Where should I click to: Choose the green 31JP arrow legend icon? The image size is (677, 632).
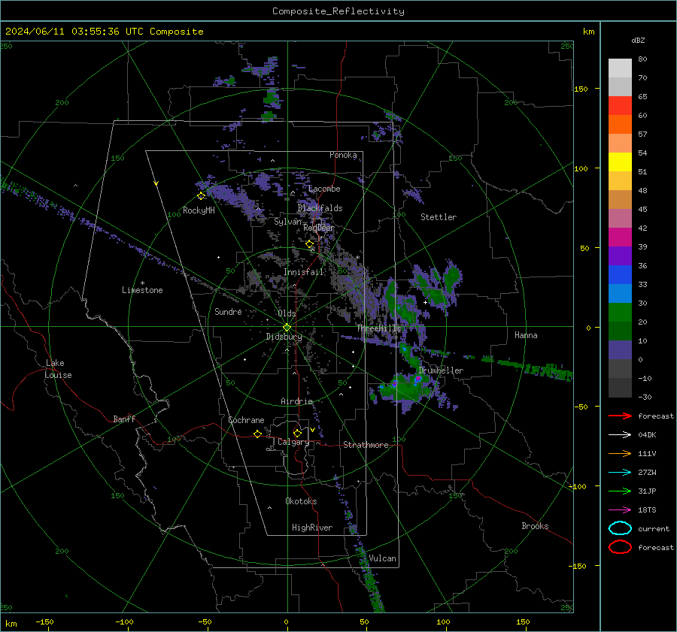[x=620, y=491]
